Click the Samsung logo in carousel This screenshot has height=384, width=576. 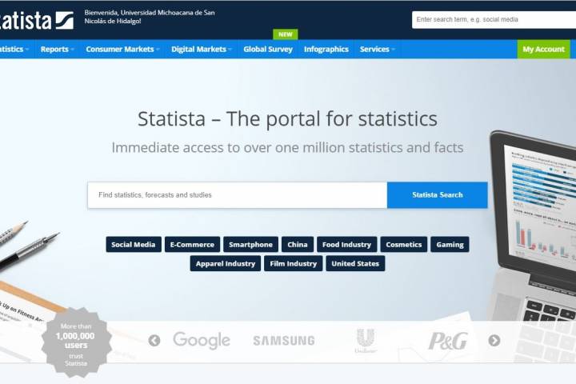click(284, 341)
